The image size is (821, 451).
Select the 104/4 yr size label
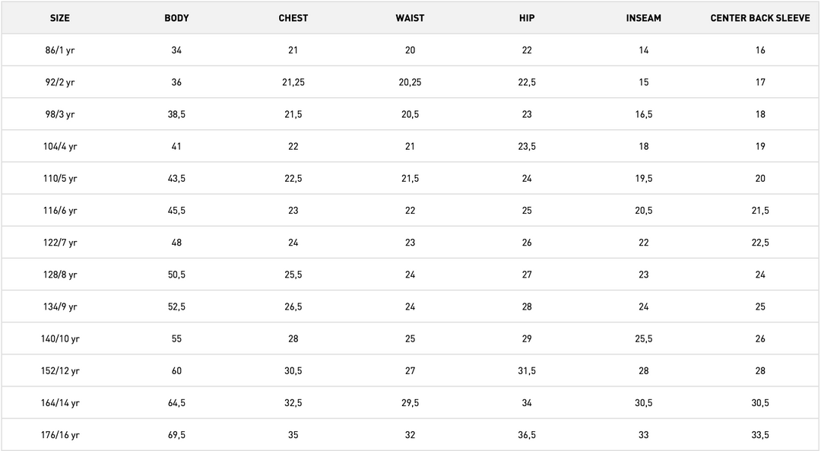[60, 147]
